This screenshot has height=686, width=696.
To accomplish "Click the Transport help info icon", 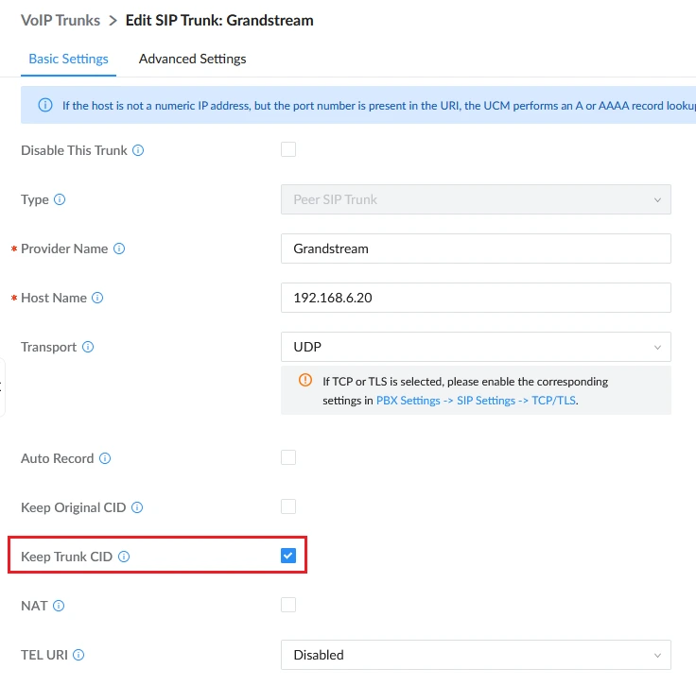I will point(88,347).
